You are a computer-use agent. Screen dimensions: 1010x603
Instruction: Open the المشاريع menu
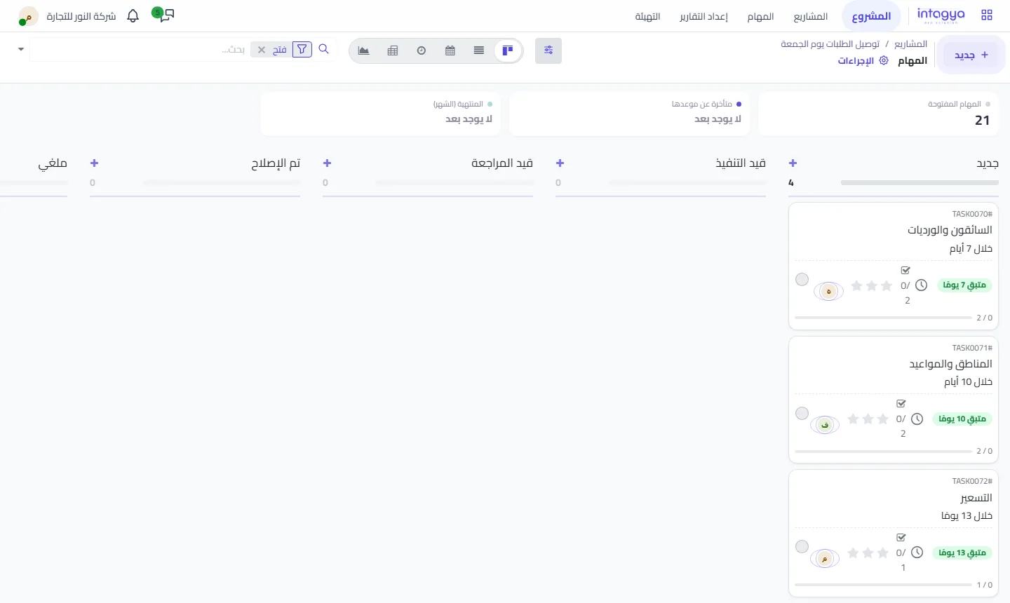(811, 16)
